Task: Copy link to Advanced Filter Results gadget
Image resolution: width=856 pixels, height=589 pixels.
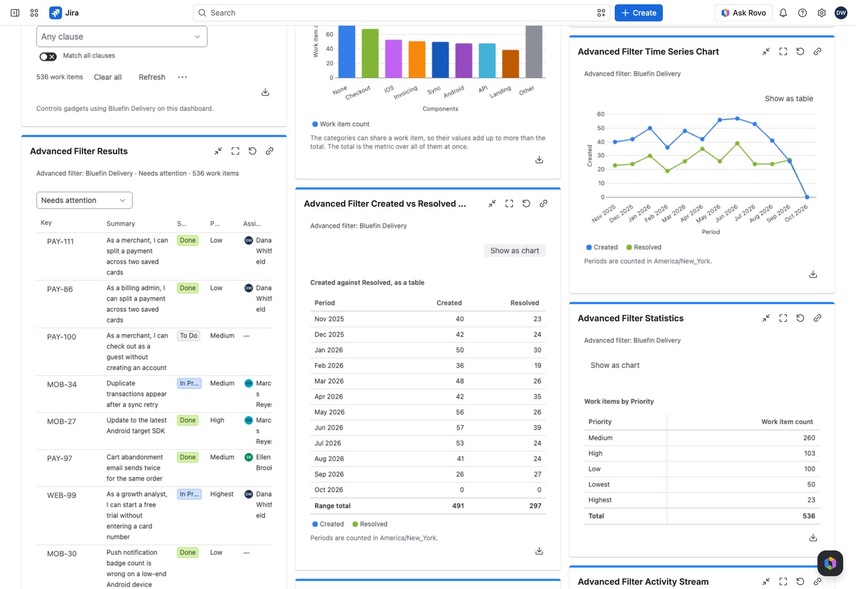Action: (270, 151)
